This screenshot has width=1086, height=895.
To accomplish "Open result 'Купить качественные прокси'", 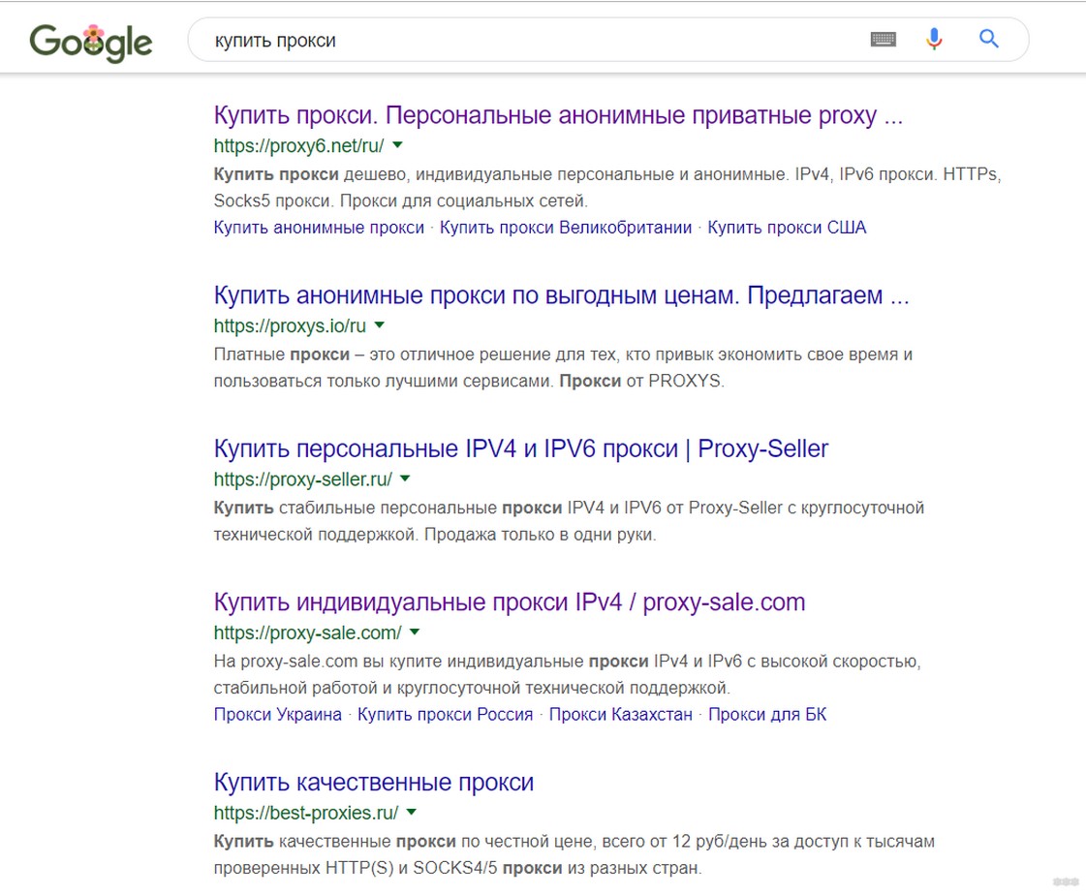I will coord(373,783).
